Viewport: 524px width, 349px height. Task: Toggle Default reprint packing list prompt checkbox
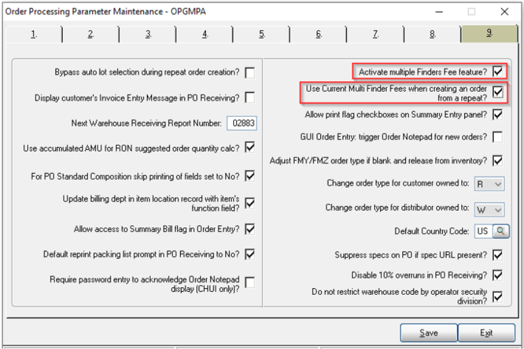(x=250, y=254)
